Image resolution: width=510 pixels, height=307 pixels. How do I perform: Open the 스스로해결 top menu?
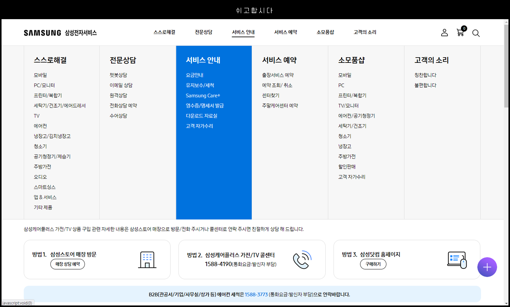coord(164,32)
